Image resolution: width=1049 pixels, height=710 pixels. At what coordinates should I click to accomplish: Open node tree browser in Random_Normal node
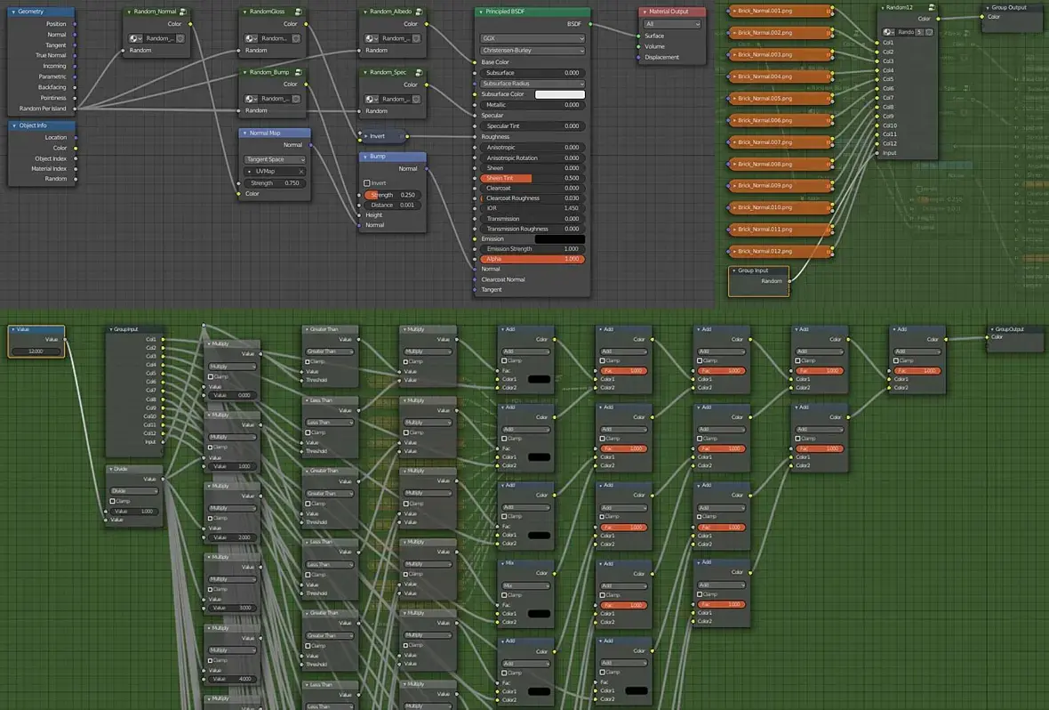tap(135, 38)
